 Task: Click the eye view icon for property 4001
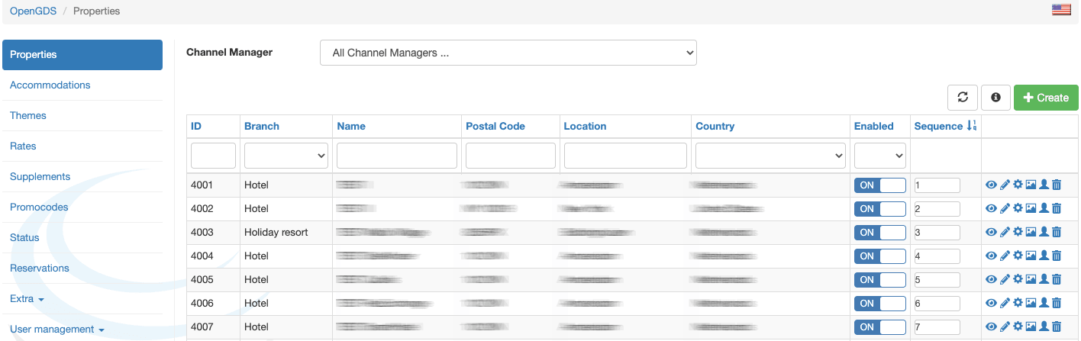[991, 185]
